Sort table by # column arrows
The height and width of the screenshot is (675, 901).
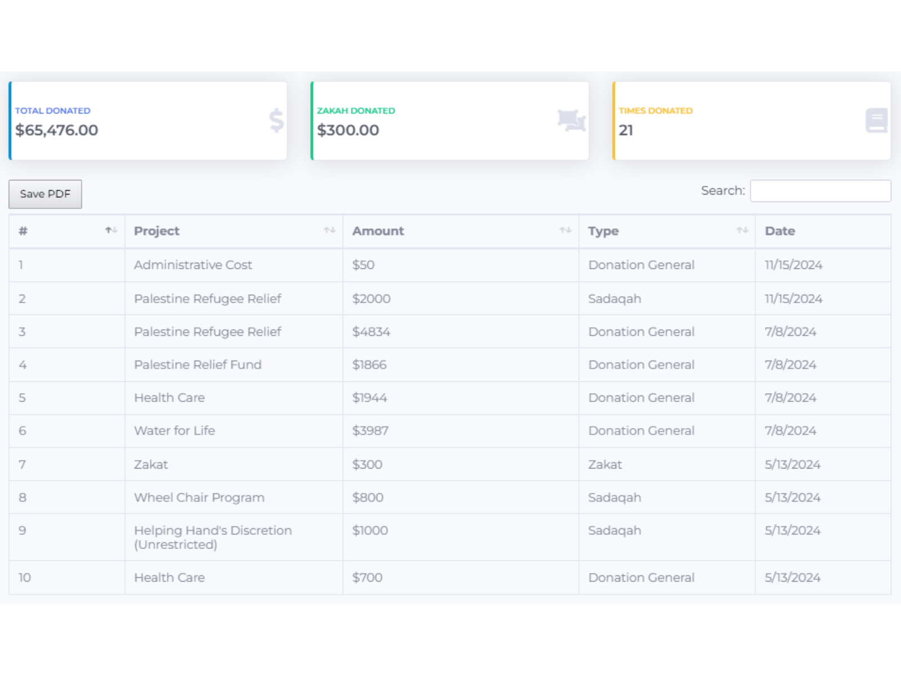pos(111,231)
